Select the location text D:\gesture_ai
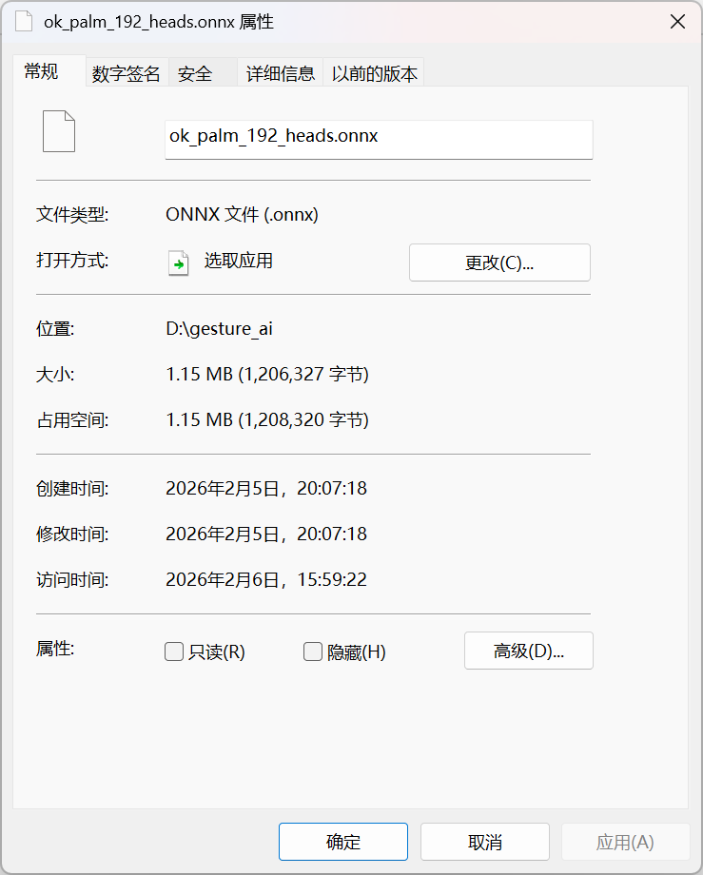This screenshot has width=703, height=875. pos(219,329)
